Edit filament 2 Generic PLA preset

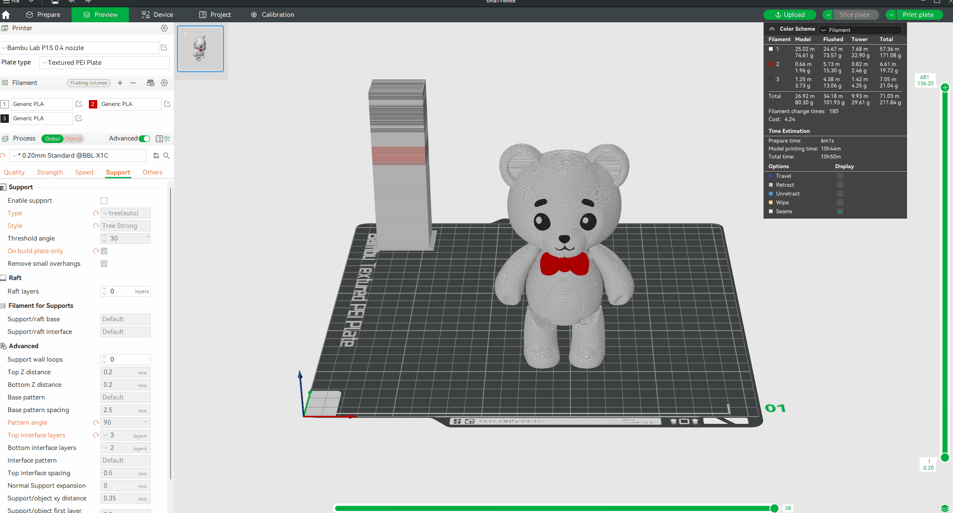click(x=167, y=104)
